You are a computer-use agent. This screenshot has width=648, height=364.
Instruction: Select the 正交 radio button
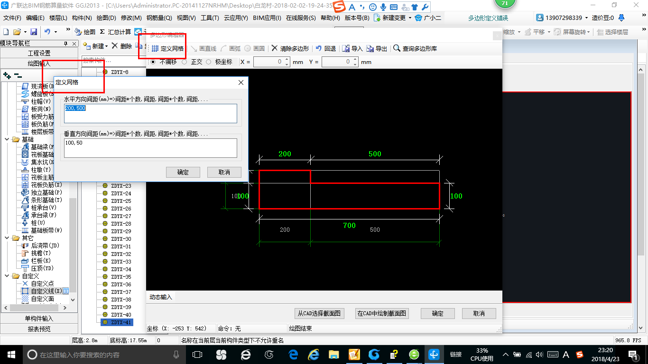click(x=184, y=62)
